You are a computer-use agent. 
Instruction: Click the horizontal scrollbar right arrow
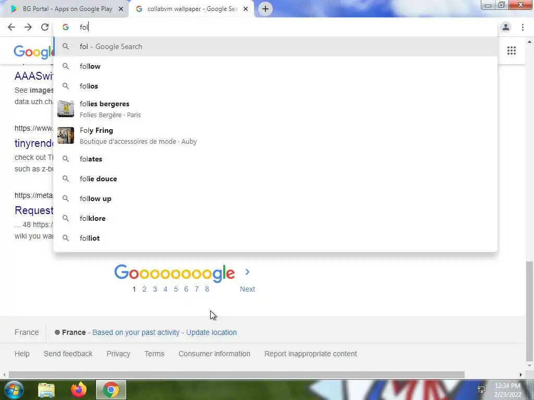521,375
